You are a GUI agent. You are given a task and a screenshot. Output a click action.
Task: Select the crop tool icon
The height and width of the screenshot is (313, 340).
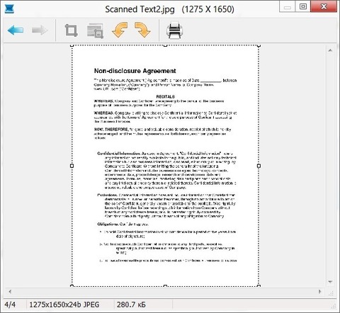(71, 30)
